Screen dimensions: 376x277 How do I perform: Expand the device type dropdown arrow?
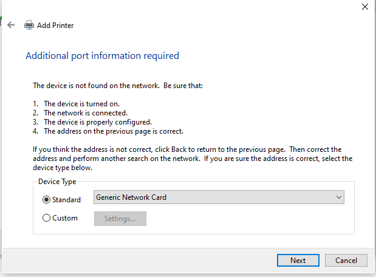click(x=338, y=197)
